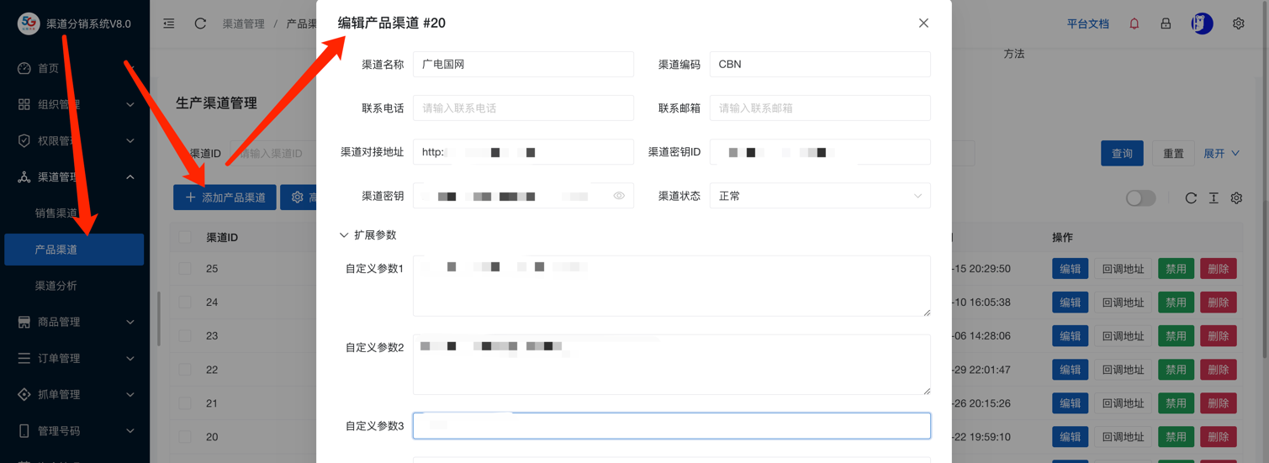Click the sidebar collapse menu icon
This screenshot has height=463, width=1269.
pos(169,24)
